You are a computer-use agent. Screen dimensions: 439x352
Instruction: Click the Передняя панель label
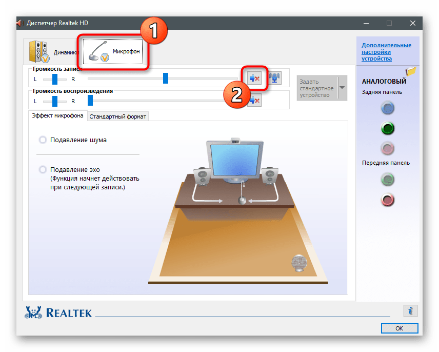pyautogui.click(x=386, y=163)
